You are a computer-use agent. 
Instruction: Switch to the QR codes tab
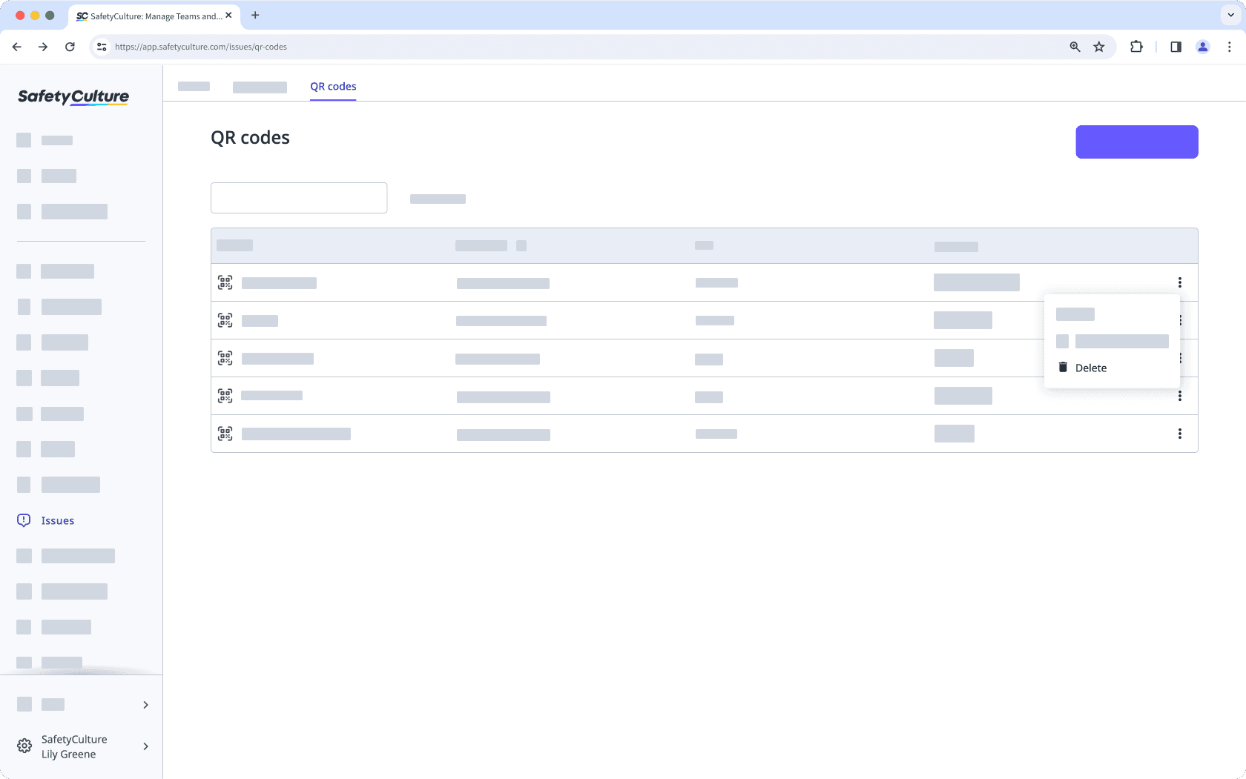click(x=333, y=86)
